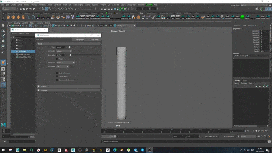Enable the Constrain to Surface checkbox
The width and height of the screenshot is (272, 153).
tap(57, 80)
